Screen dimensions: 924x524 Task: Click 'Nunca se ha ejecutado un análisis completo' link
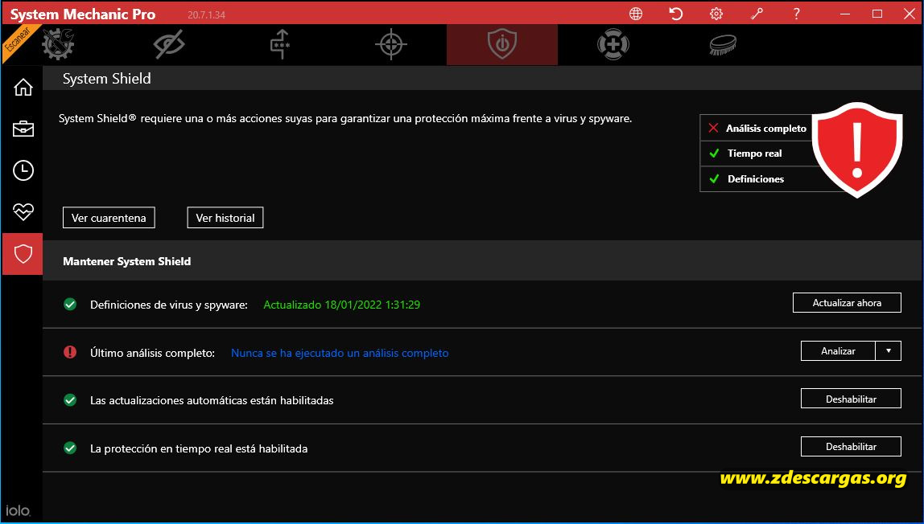340,353
